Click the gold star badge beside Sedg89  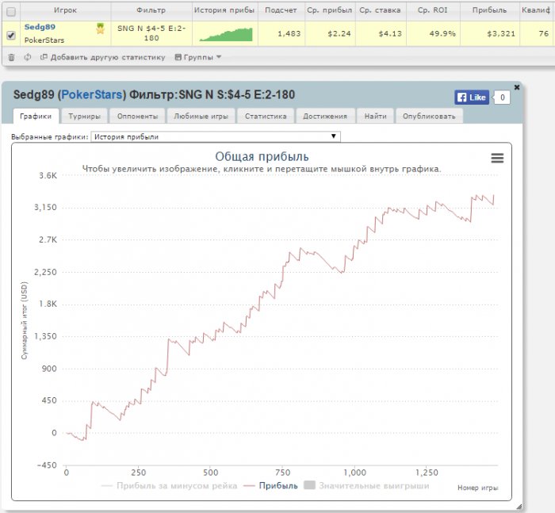(x=101, y=29)
